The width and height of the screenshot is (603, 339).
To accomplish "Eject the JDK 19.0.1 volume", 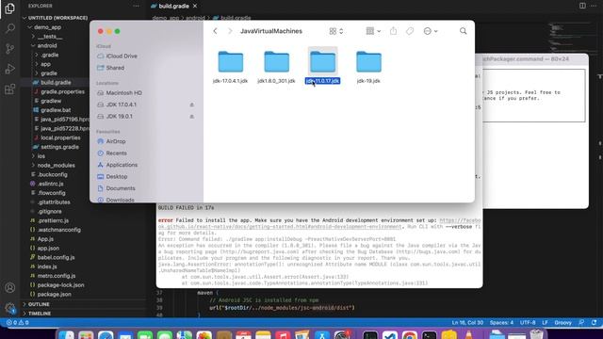I will [x=191, y=116].
